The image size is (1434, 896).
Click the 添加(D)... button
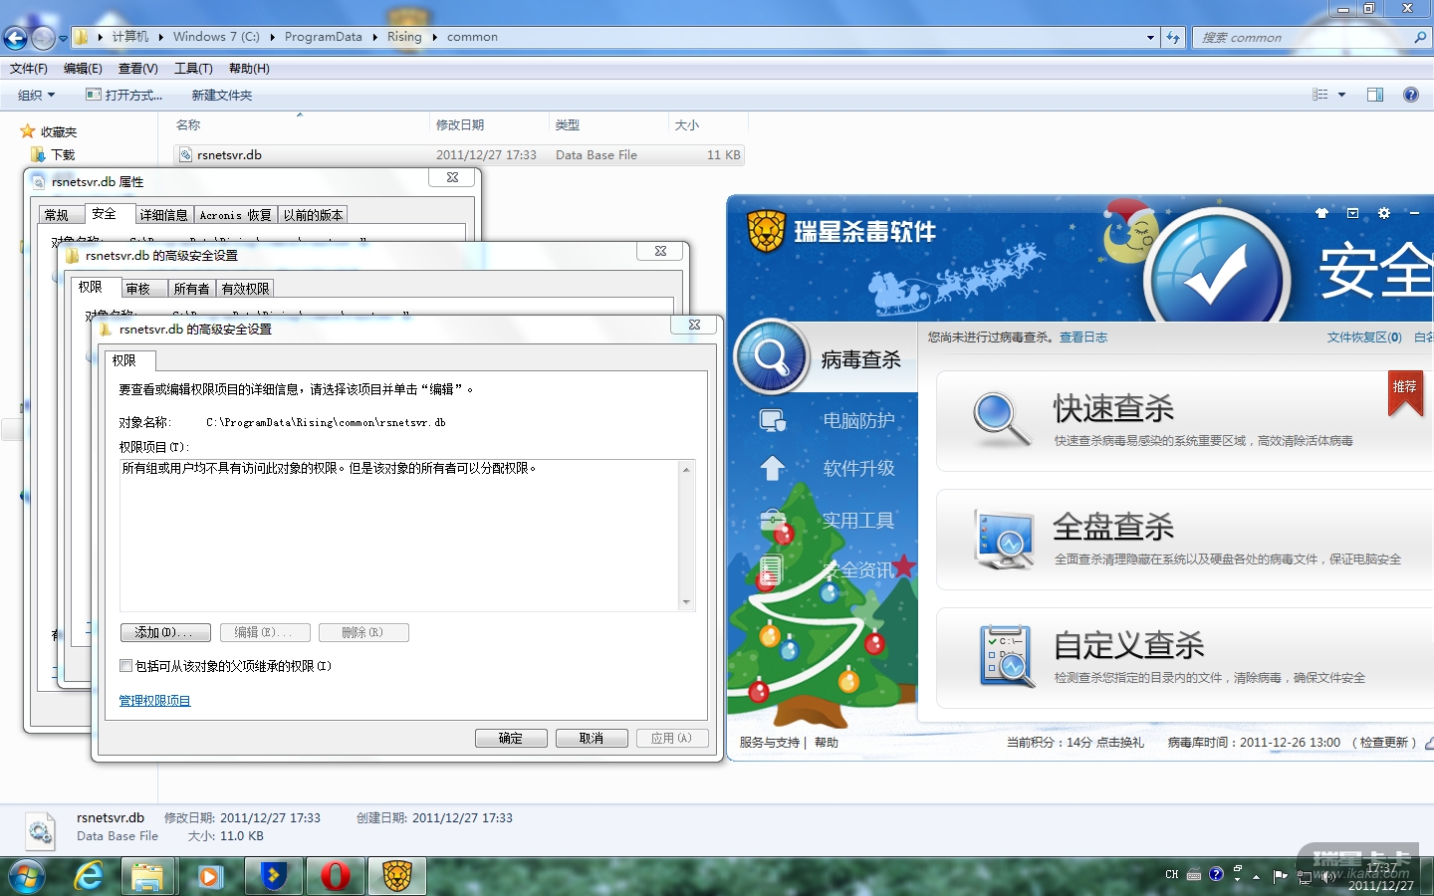click(165, 632)
